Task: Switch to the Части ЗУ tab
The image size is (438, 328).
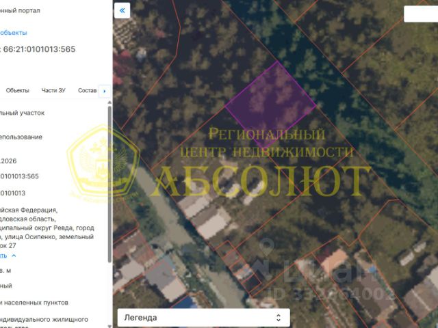Action: pyautogui.click(x=53, y=90)
